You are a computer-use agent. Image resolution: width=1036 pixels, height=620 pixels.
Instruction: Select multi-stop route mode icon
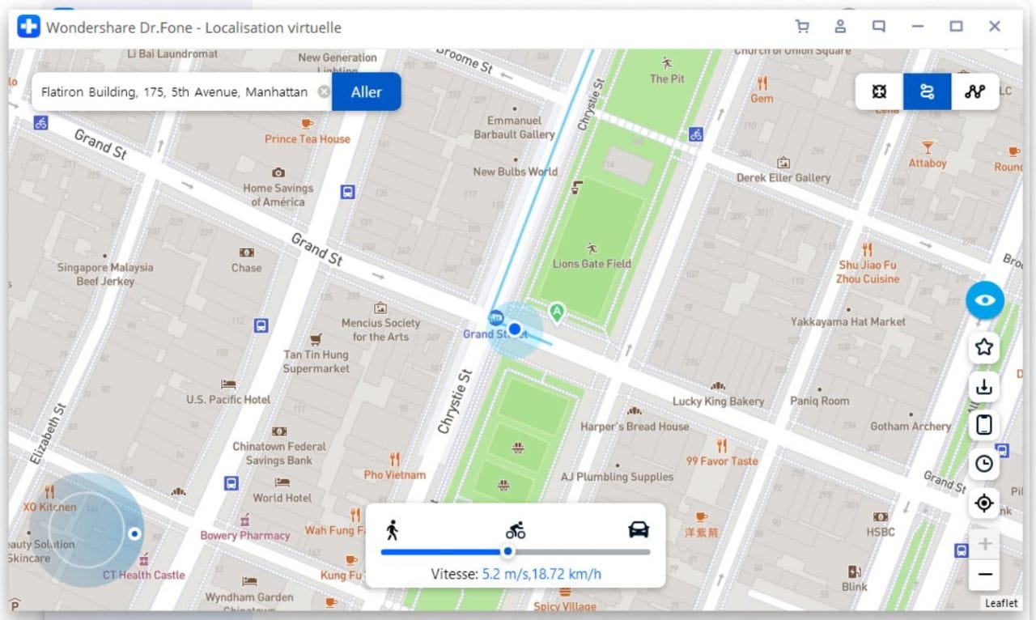click(974, 91)
